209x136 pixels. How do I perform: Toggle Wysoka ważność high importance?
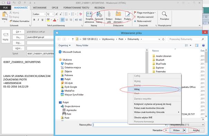click(x=144, y=17)
